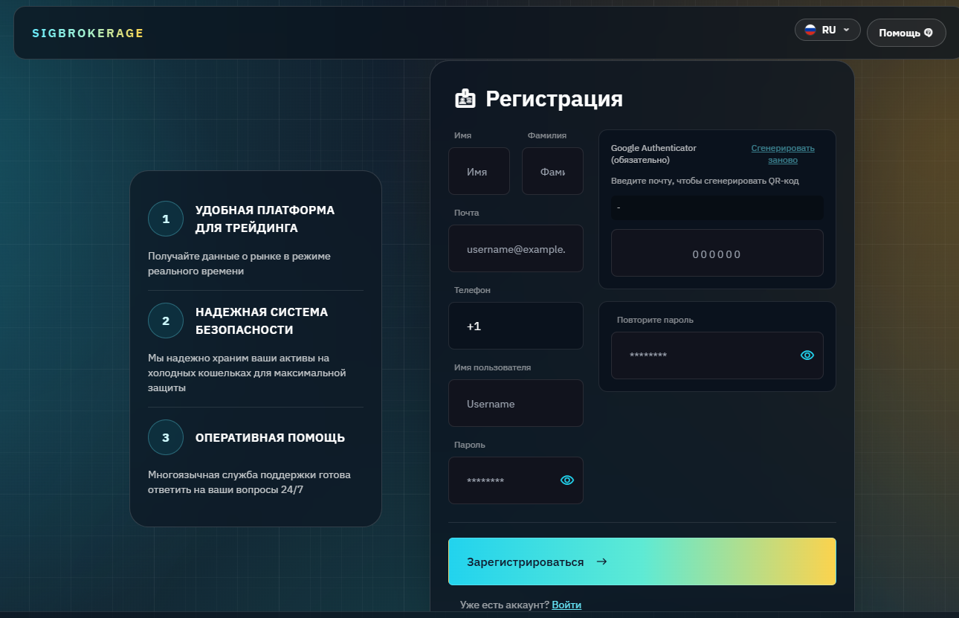The height and width of the screenshot is (618, 959).
Task: Show the Пароль field's hidden text
Action: click(567, 480)
